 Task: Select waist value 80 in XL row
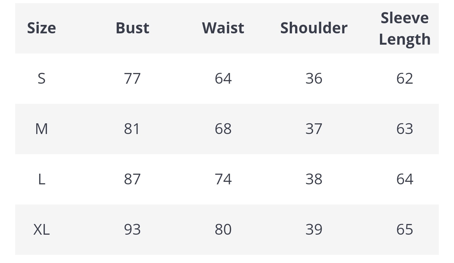pos(223,230)
